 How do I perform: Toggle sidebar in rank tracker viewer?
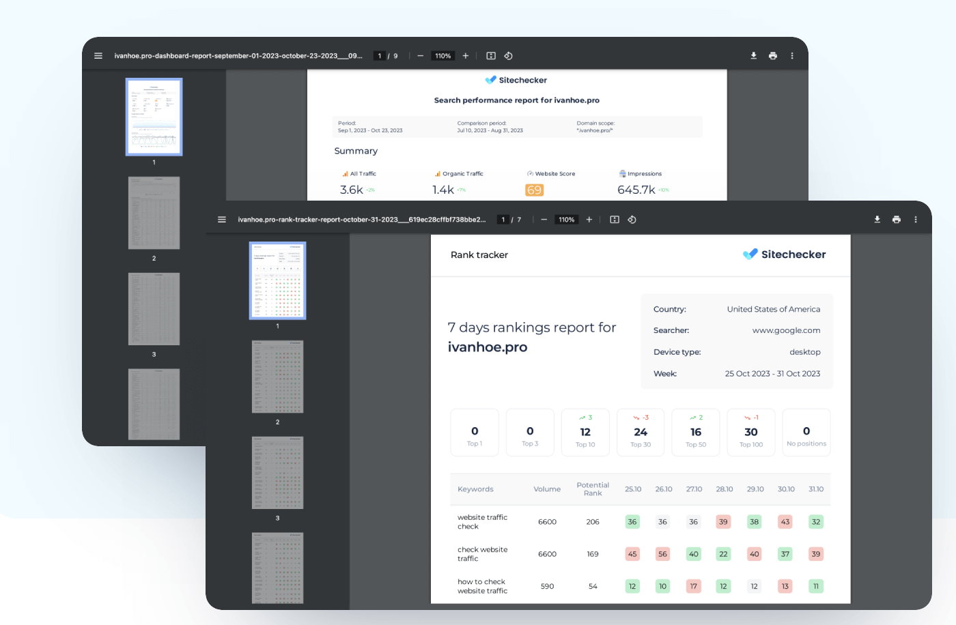click(x=222, y=220)
